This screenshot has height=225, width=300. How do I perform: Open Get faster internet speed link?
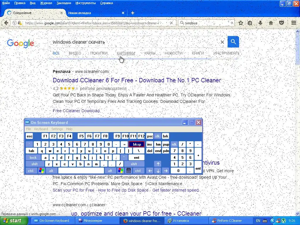(176, 190)
